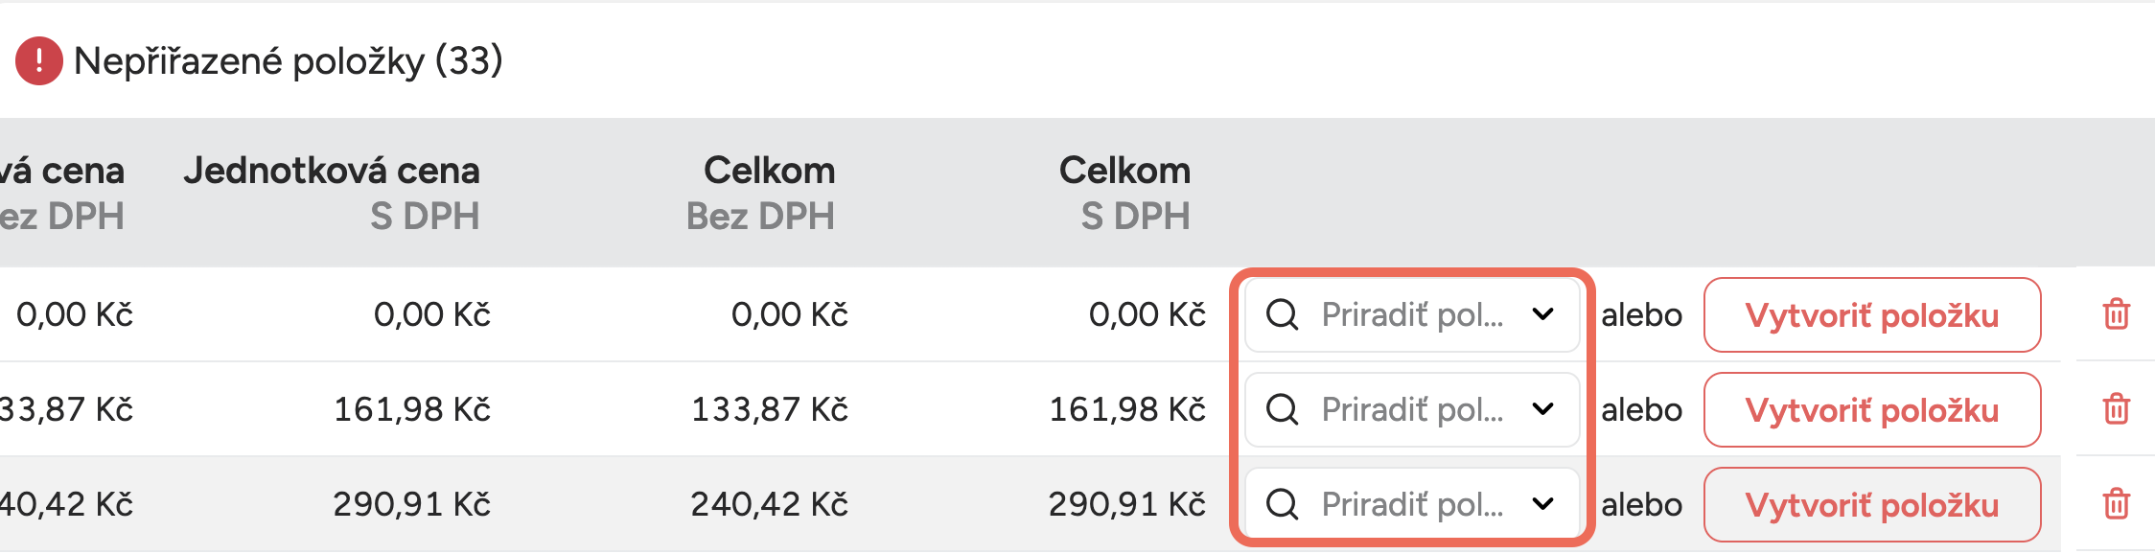Screen dimensions: 2155x554
Task: Open dropdown arrow for the 161,98 Kč row
Action: [1542, 409]
